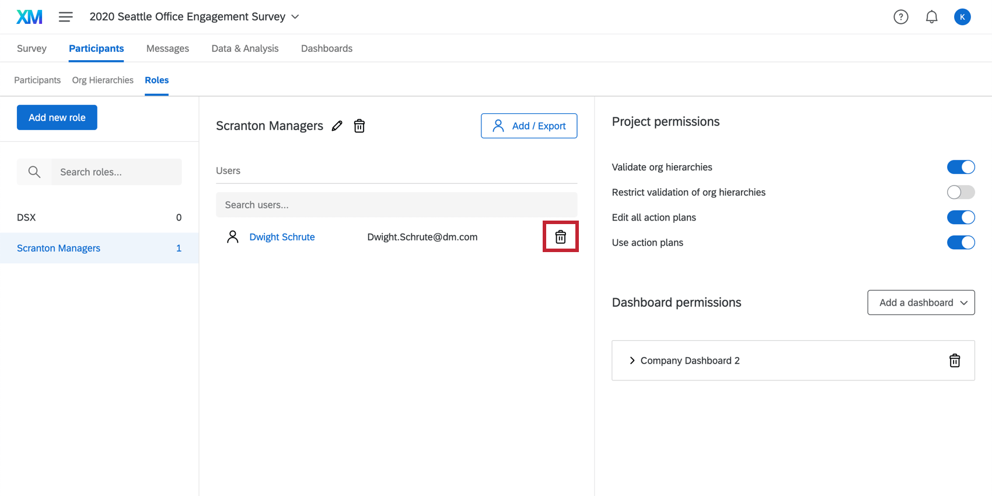Toggle Use action plans switch

coord(960,242)
